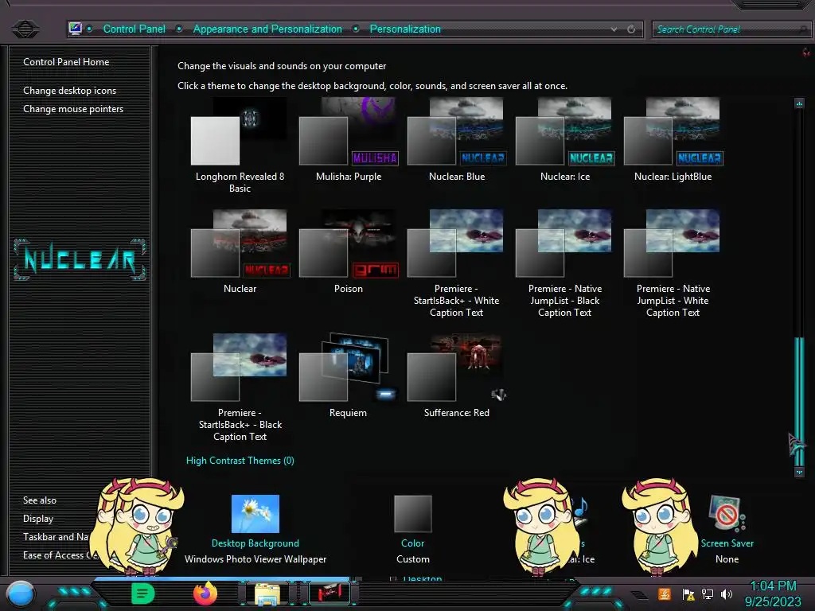The image size is (815, 611).
Task: Choose the Requiem theme
Action: click(x=349, y=376)
